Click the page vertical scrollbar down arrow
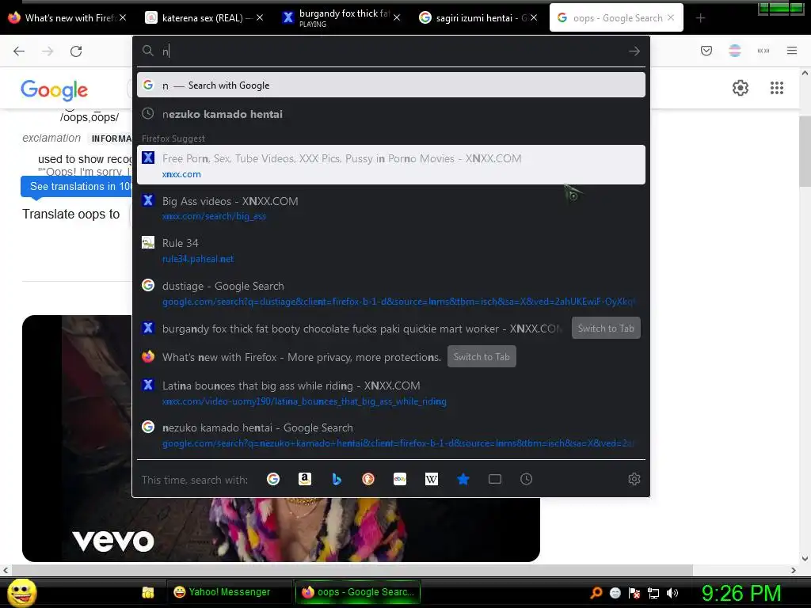811x608 pixels. click(x=805, y=558)
